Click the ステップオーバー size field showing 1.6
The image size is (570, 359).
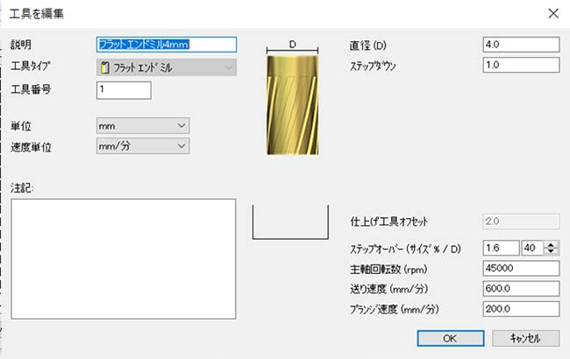pyautogui.click(x=501, y=249)
